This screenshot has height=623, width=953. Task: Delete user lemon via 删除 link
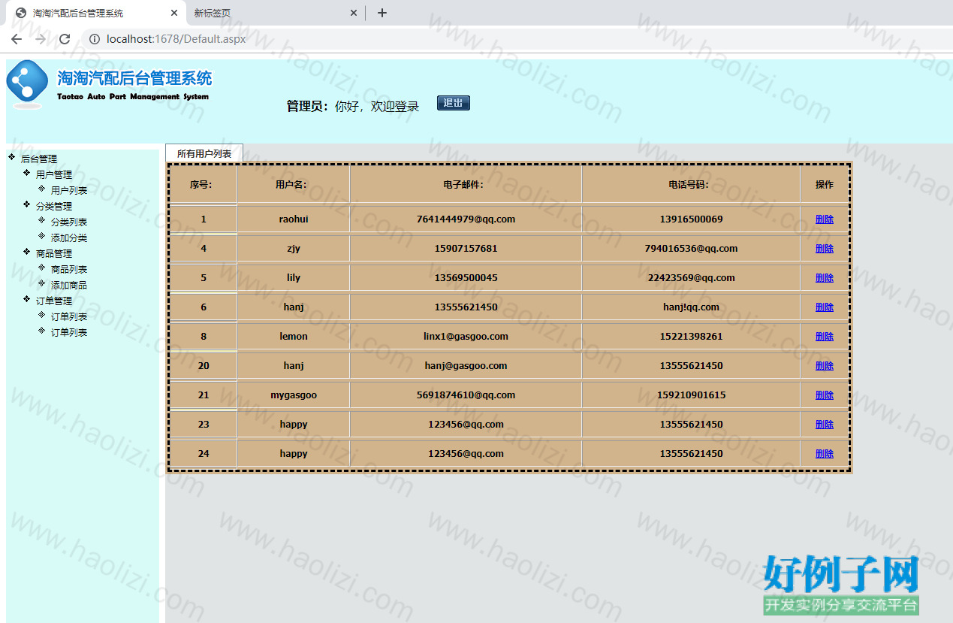825,337
